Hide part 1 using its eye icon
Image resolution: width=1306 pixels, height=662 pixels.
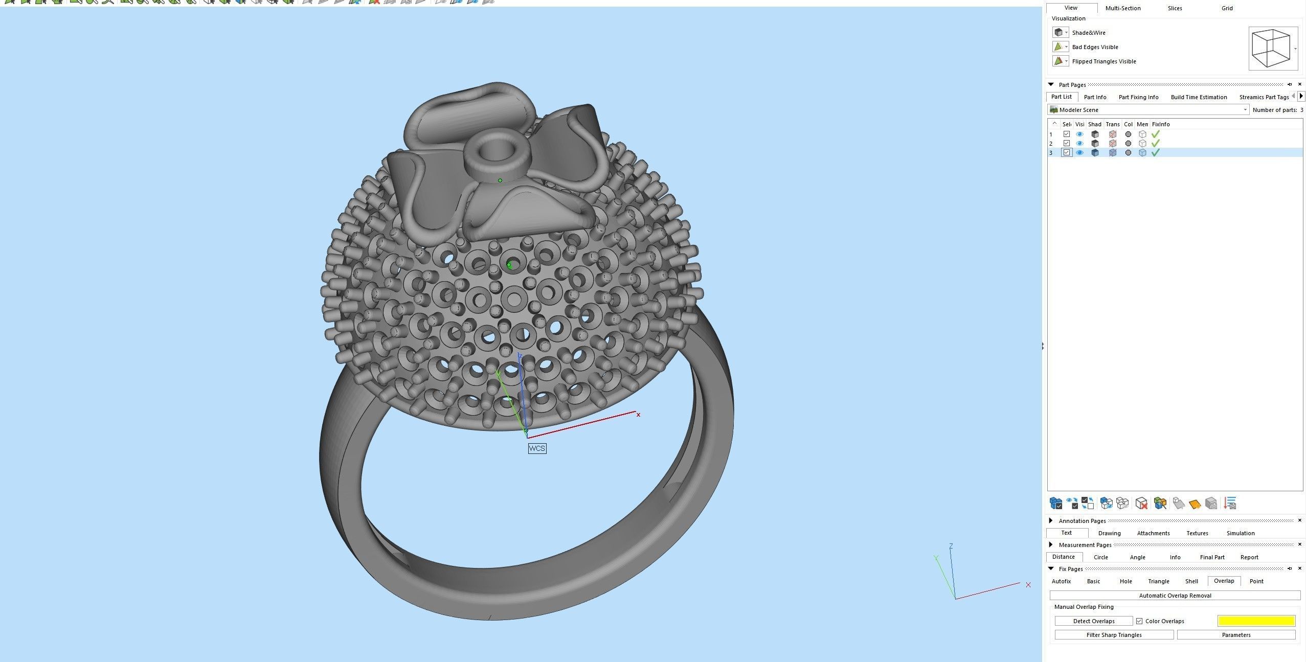[1079, 134]
